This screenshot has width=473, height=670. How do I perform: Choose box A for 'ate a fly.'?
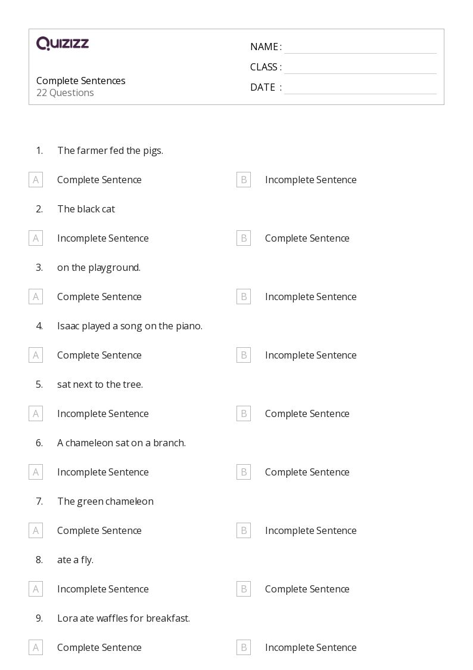point(36,589)
